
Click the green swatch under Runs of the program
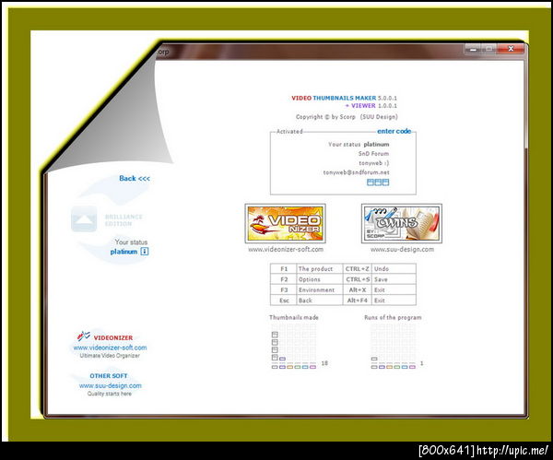pos(396,367)
